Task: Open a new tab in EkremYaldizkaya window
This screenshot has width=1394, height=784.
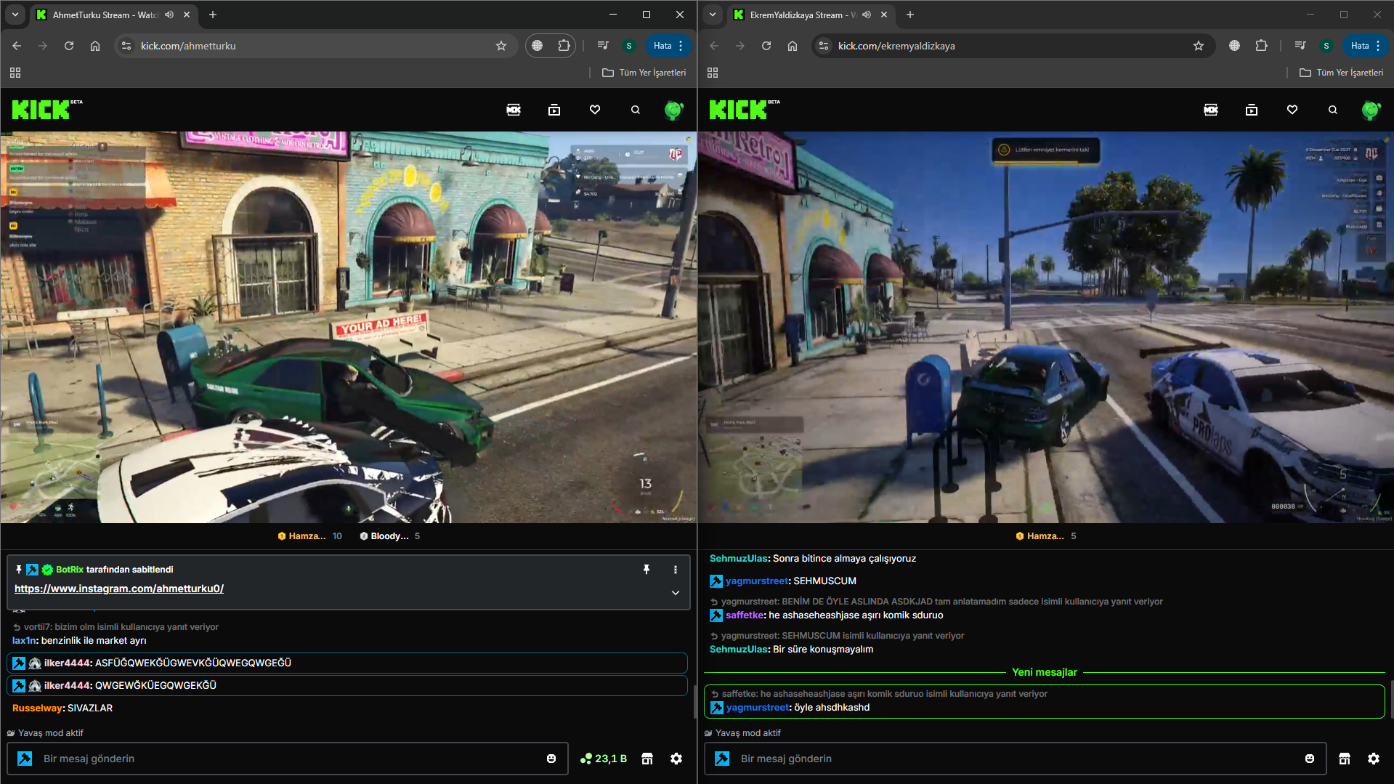Action: [910, 15]
